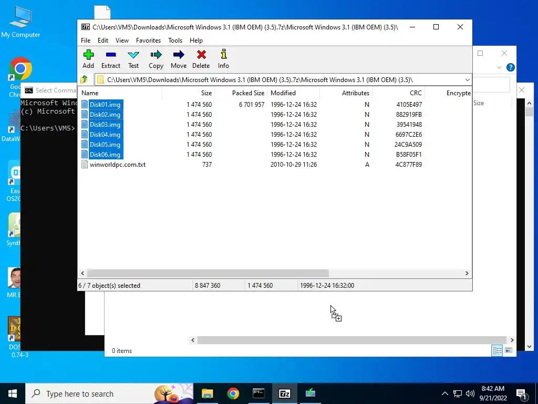The width and height of the screenshot is (538, 404).
Task: Click Explorer horizontal scroll right arrow
Action: [512, 340]
